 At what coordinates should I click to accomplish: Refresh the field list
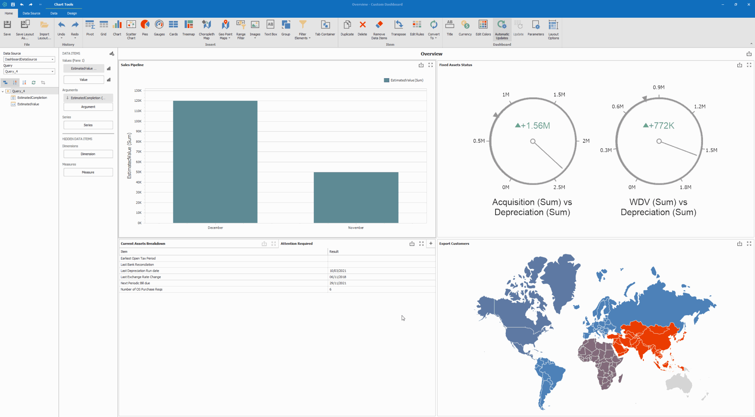tap(34, 83)
